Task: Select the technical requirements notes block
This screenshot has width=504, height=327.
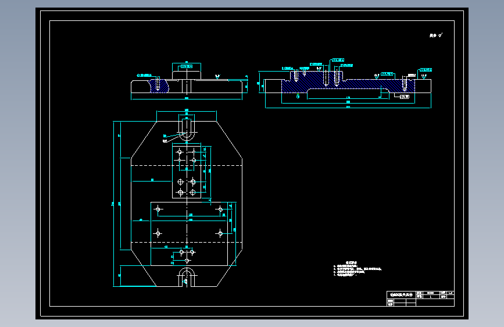Action: click(x=358, y=269)
